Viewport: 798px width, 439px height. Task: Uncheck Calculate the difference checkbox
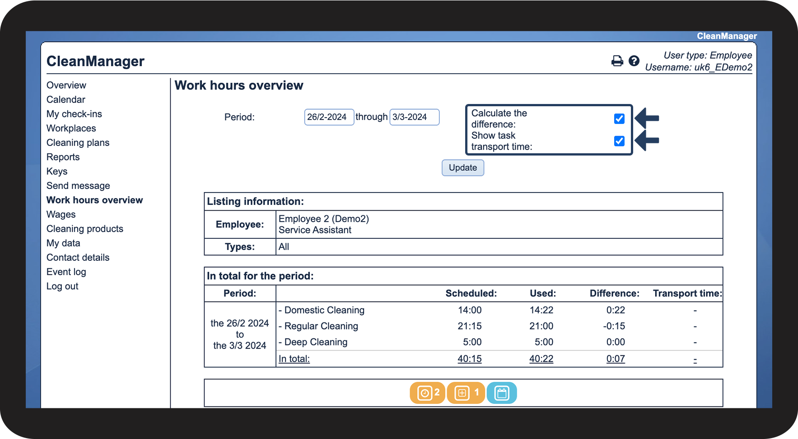click(619, 119)
